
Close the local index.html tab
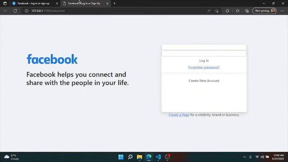[x=108, y=4]
